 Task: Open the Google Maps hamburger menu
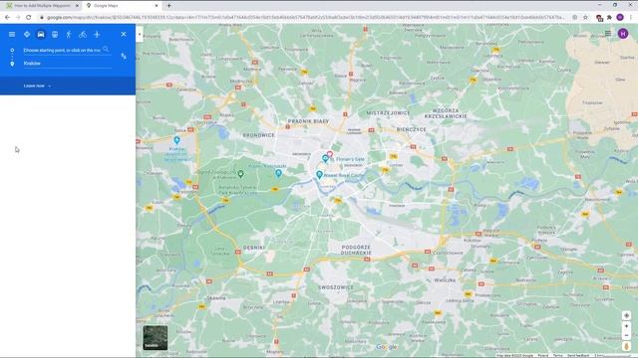(x=12, y=35)
